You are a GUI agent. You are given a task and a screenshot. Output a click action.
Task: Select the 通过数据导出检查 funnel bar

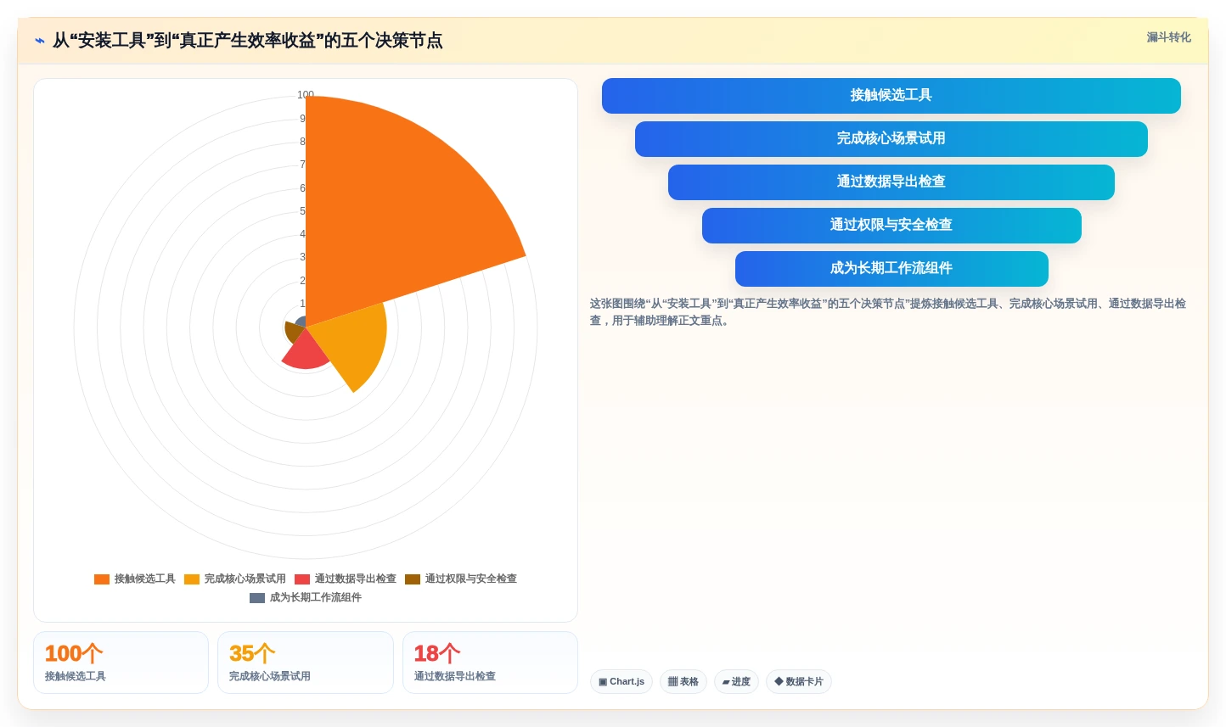tap(891, 182)
